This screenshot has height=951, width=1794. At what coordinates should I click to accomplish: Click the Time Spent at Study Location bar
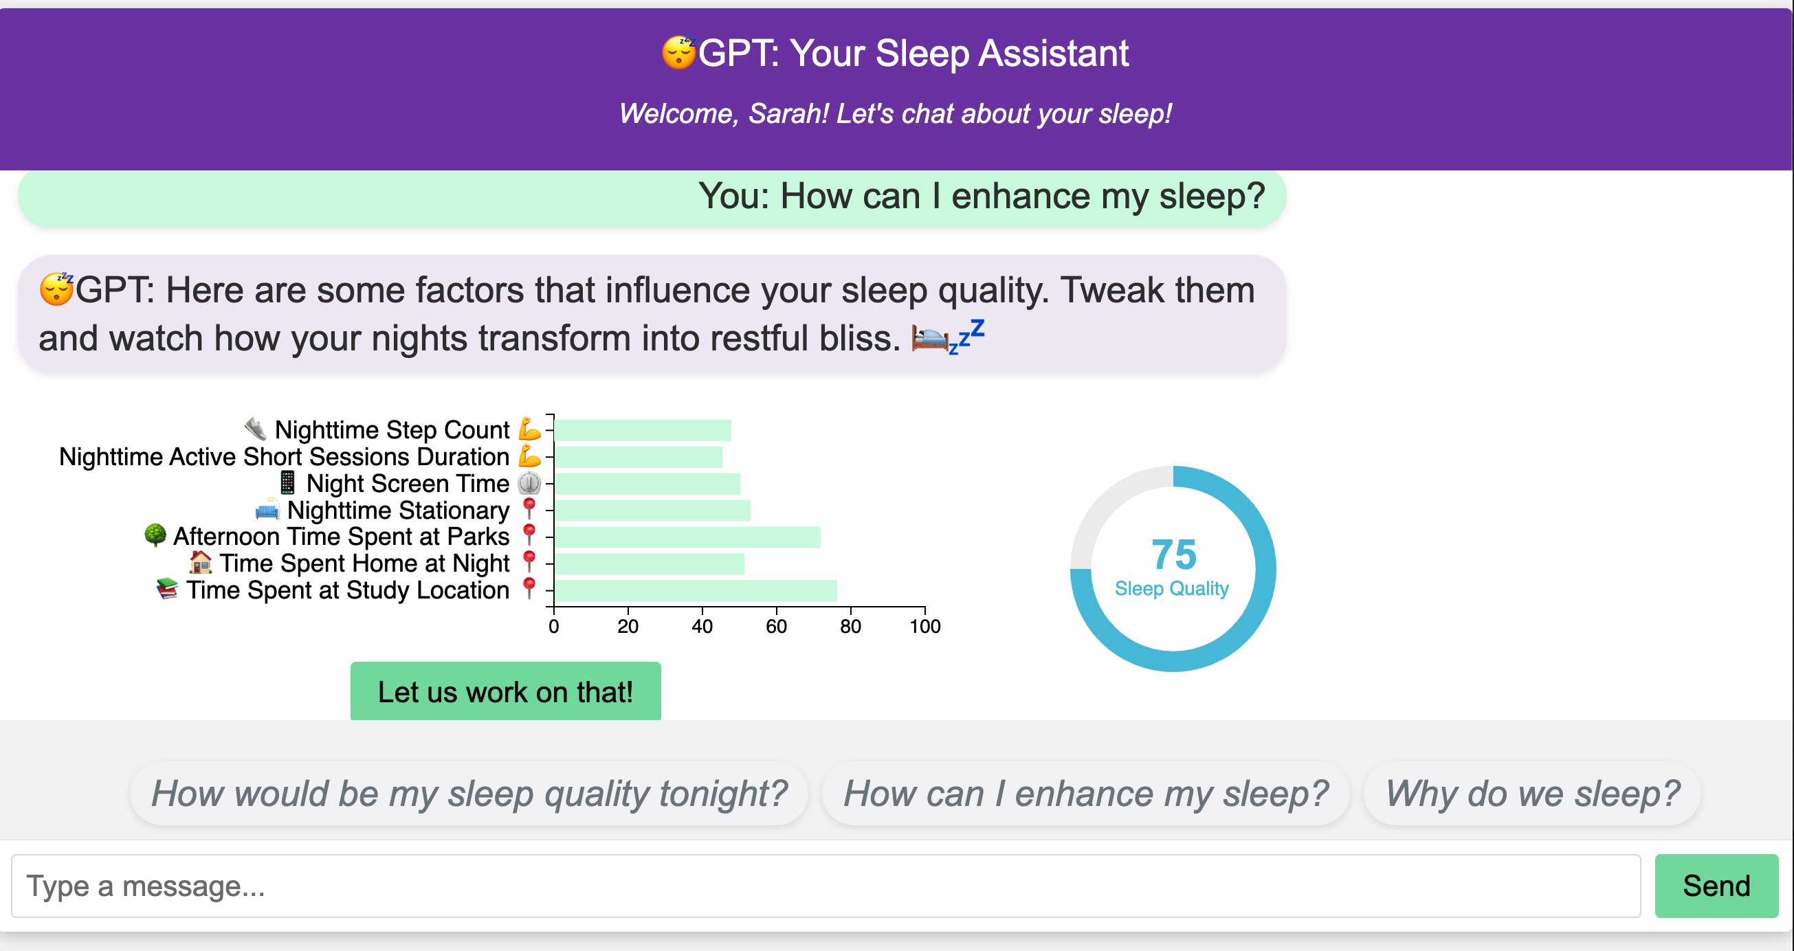pos(695,590)
